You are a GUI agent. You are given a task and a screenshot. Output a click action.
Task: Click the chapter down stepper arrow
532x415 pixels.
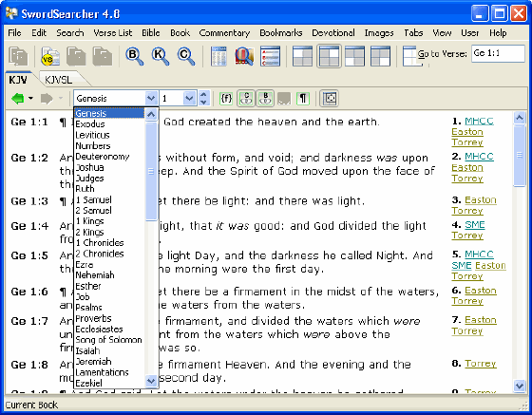point(203,103)
